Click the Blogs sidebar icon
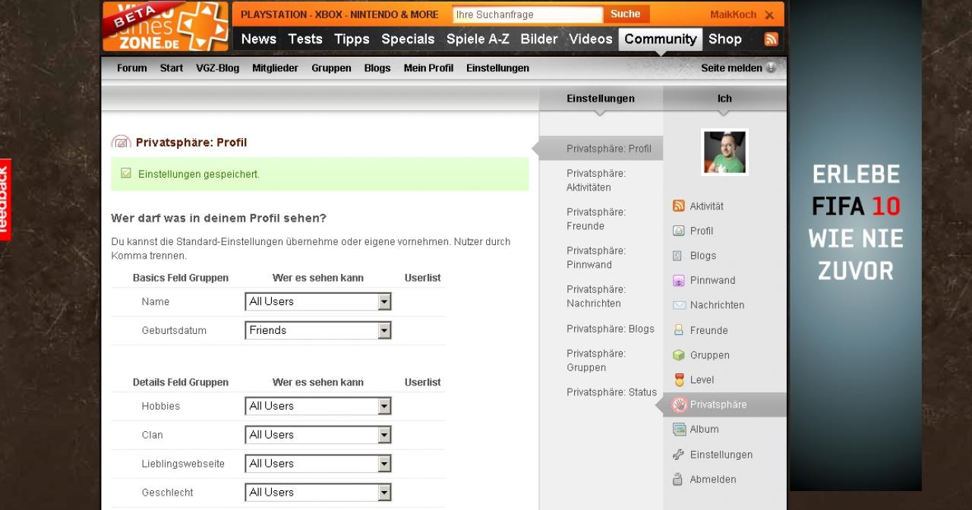This screenshot has width=972, height=510. pos(677,256)
